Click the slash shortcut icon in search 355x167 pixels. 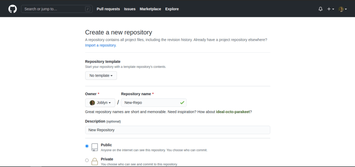[88, 9]
